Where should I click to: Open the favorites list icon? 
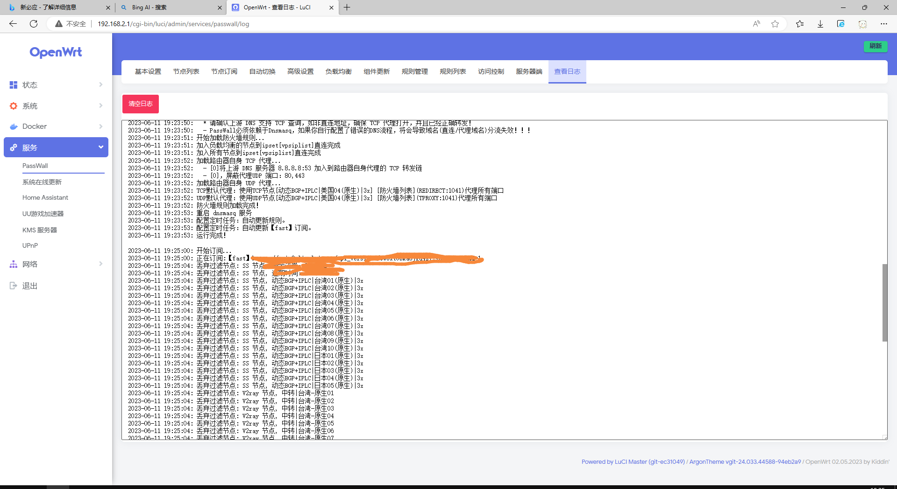(x=800, y=24)
